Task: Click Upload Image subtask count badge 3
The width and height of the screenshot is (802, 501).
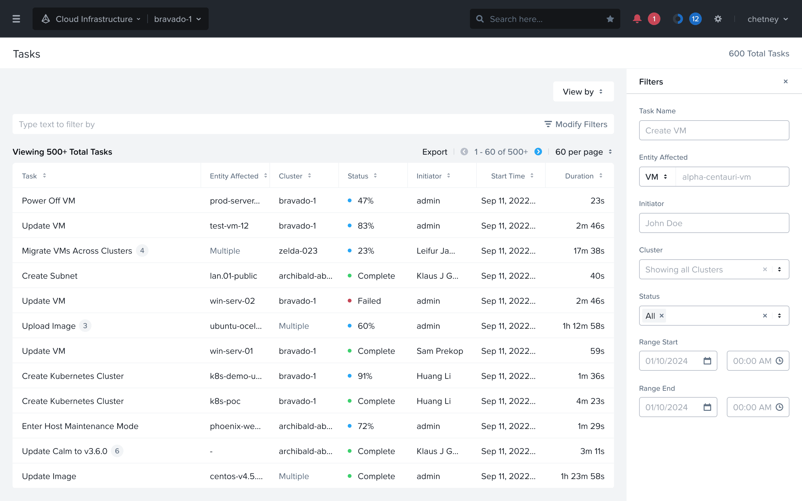Action: 85,326
